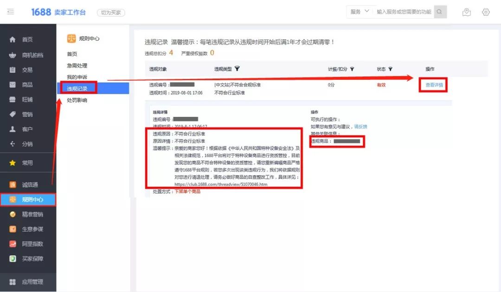This screenshot has width=501, height=292.
Task: Open the 服务 dropdown in the header
Action: (360, 12)
